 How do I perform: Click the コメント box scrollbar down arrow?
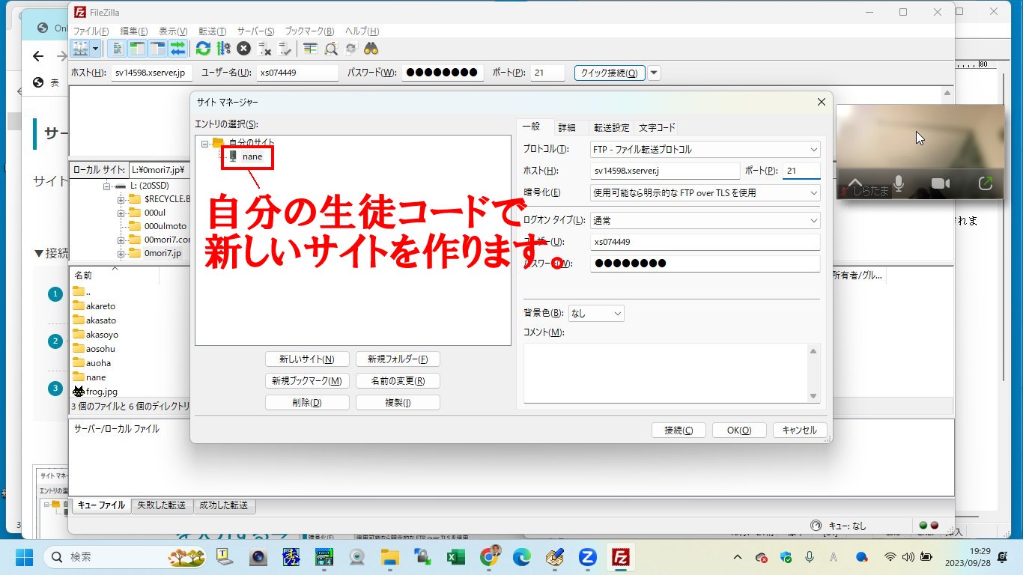814,397
